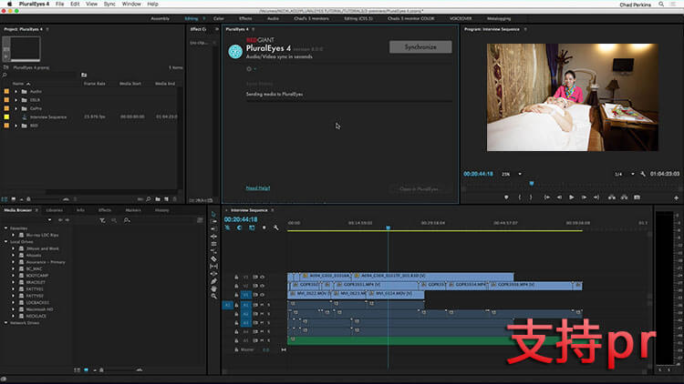Select the Razor tool in the tools panel
Screen dimensions: 684x384
tap(213, 258)
